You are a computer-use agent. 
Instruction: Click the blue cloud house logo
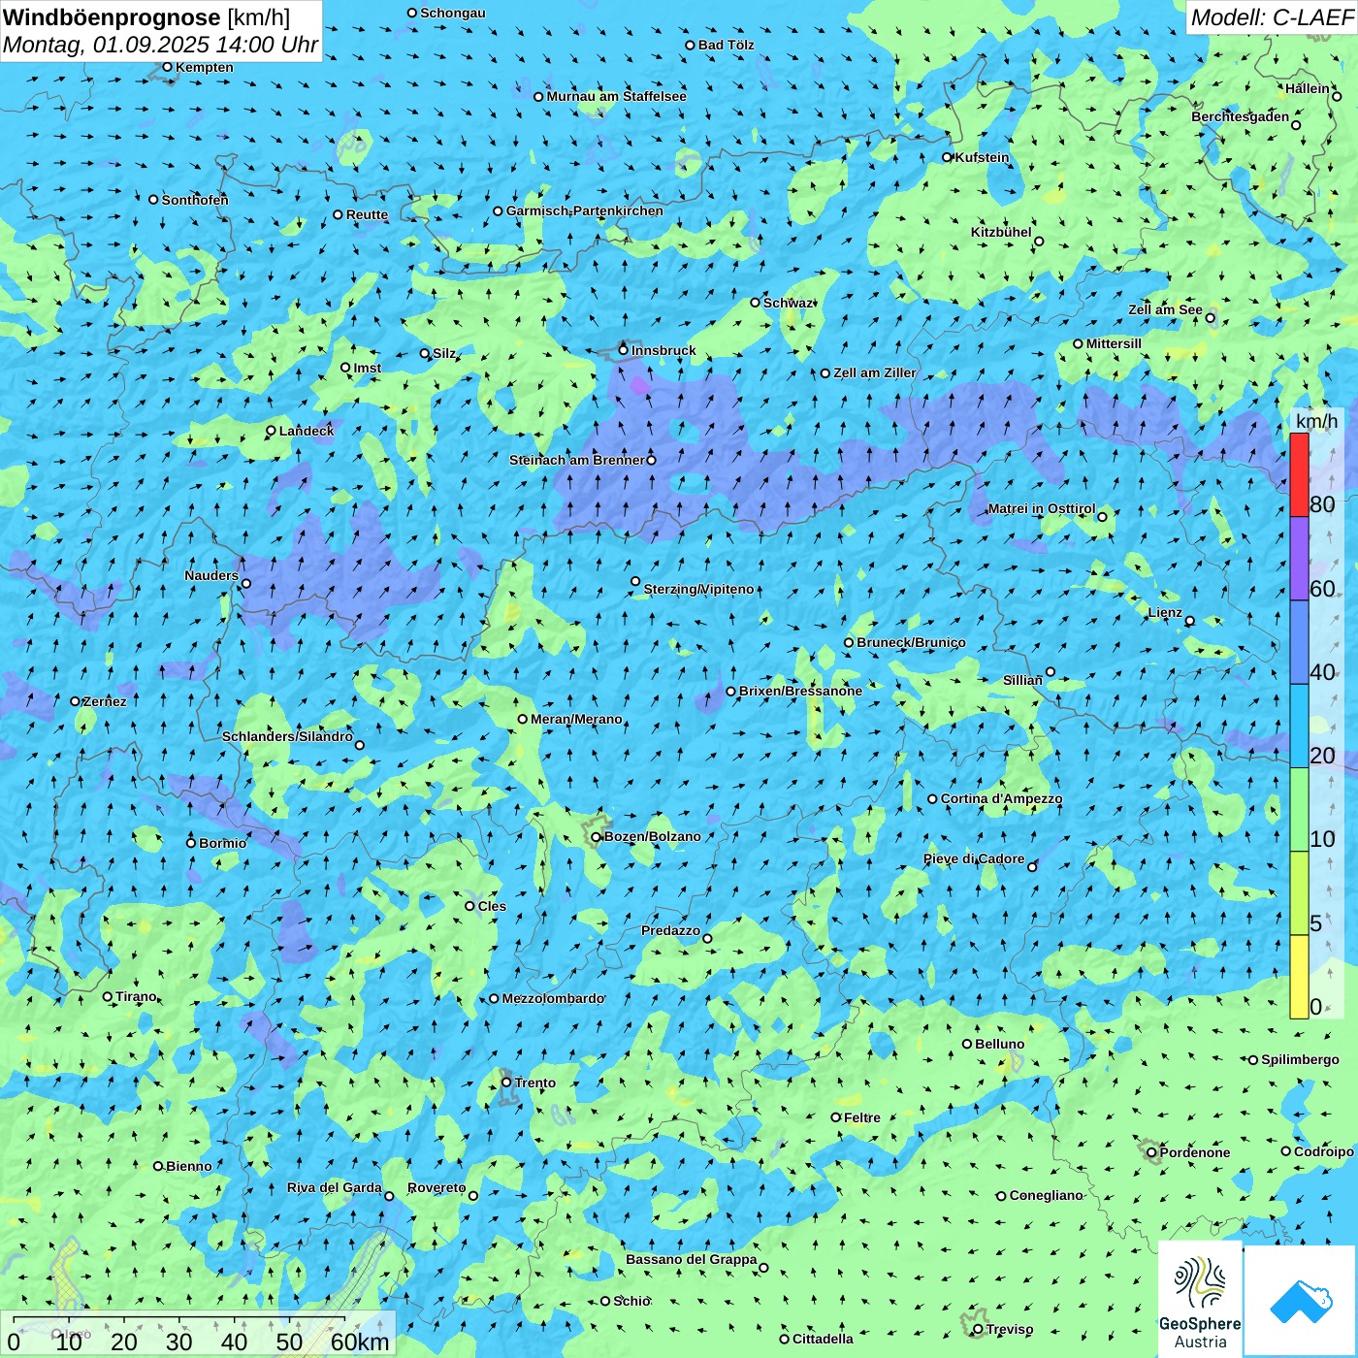pyautogui.click(x=1301, y=1301)
